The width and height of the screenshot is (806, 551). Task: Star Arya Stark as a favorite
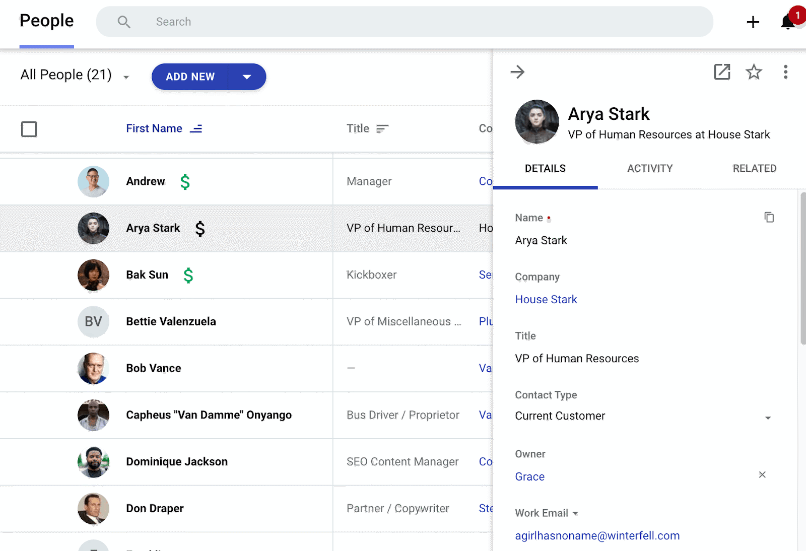point(754,72)
